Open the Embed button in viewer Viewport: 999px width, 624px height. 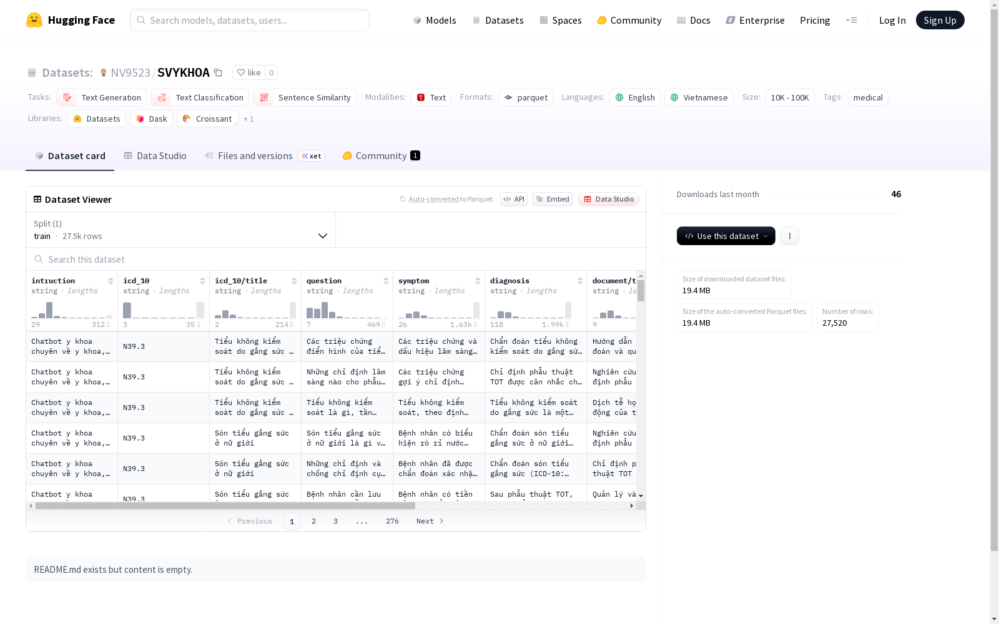coord(553,199)
